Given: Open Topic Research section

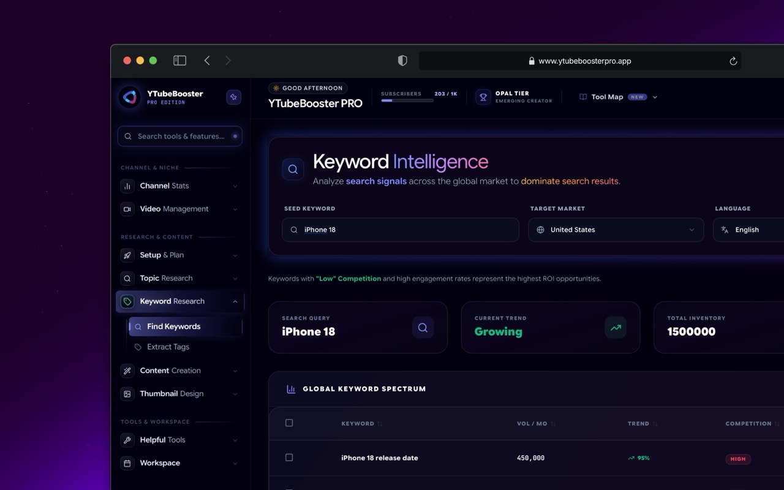Looking at the screenshot, I should [179, 278].
